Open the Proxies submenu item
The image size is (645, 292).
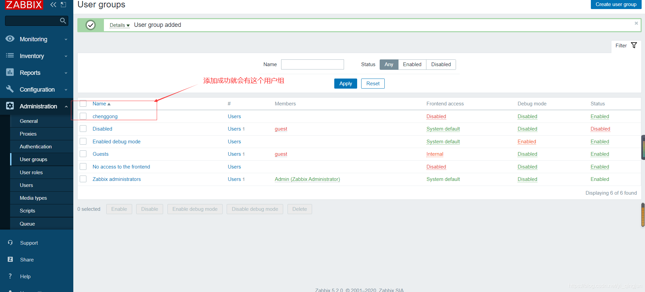click(x=42, y=134)
